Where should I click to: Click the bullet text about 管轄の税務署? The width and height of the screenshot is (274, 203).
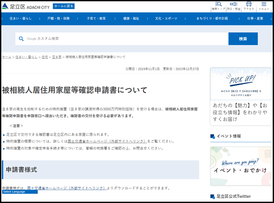tap(85, 148)
